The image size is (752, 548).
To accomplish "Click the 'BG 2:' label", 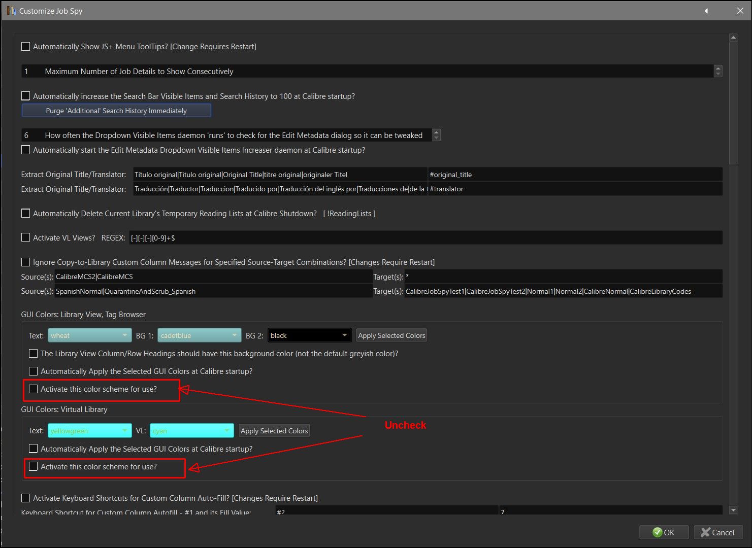I will tap(254, 335).
